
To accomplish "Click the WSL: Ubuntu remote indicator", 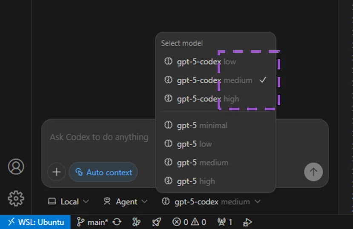I will (x=35, y=222).
